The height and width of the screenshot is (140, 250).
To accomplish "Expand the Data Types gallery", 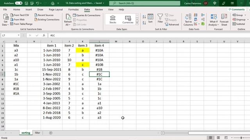I will [137, 23].
